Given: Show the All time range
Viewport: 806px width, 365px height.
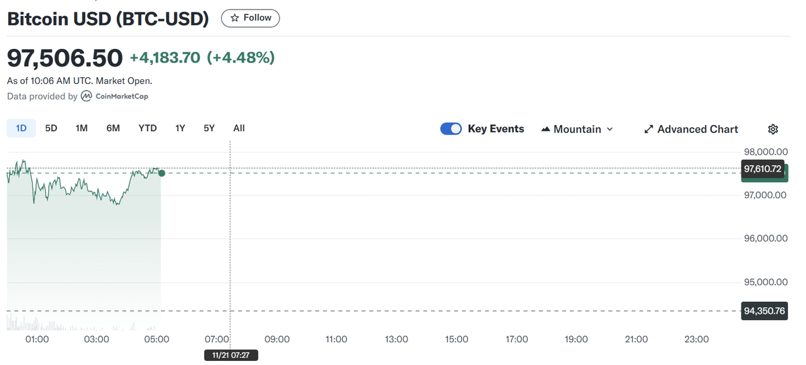Looking at the screenshot, I should [239, 128].
